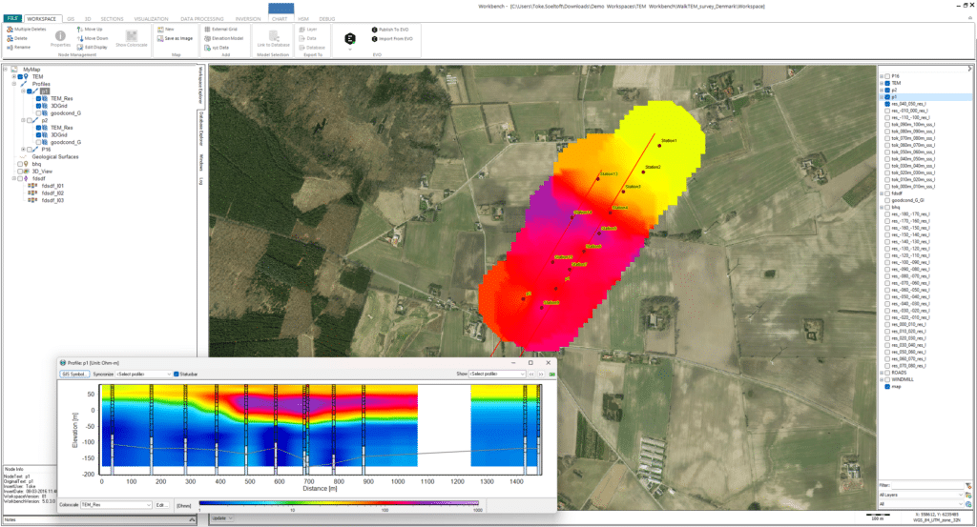
Task: Expand the P16 profile tree node
Action: click(x=24, y=150)
